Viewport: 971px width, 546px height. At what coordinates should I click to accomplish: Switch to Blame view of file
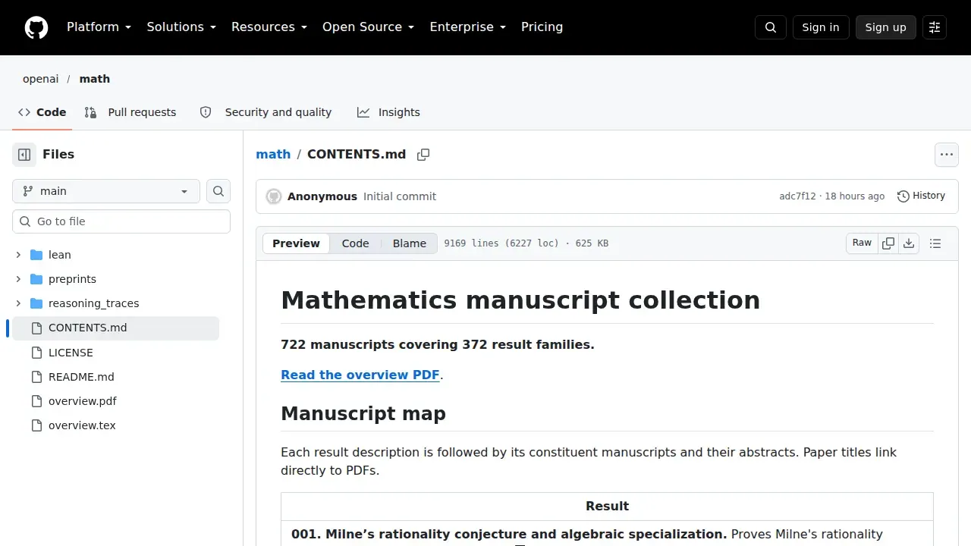[410, 243]
